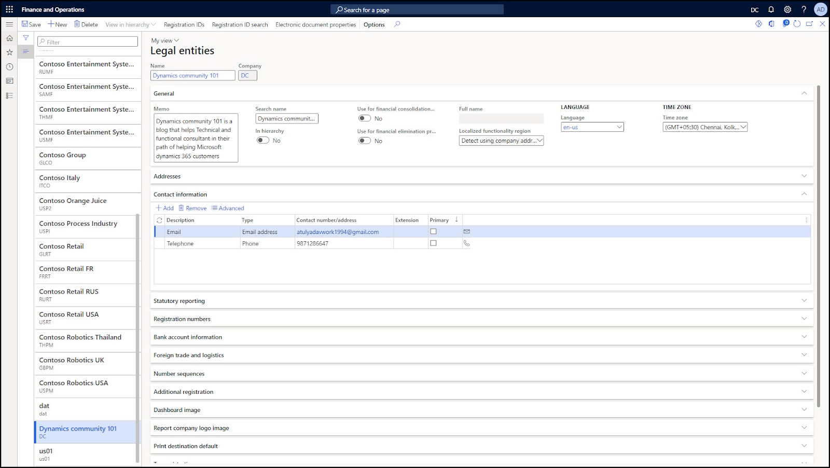Open the Options tab
The width and height of the screenshot is (830, 468).
374,24
